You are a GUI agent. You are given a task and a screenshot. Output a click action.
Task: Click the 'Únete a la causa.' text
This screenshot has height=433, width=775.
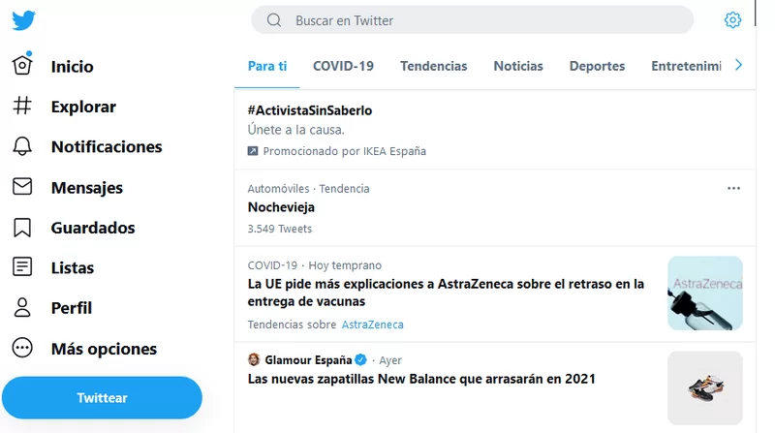pyautogui.click(x=296, y=130)
